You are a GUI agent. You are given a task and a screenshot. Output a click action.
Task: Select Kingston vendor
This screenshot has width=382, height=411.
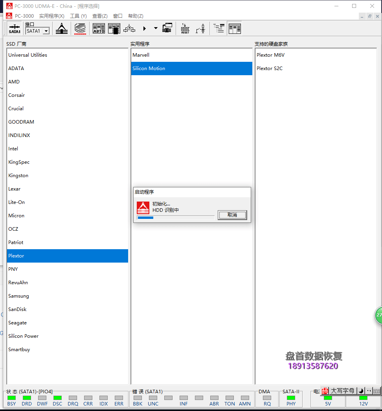tap(68, 175)
